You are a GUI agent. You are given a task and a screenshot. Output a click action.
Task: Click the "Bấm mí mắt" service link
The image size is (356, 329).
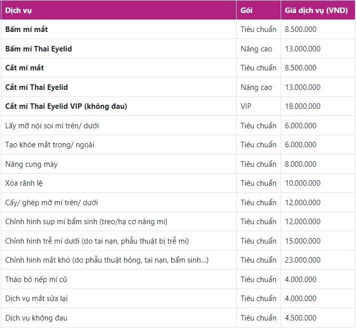[26, 29]
